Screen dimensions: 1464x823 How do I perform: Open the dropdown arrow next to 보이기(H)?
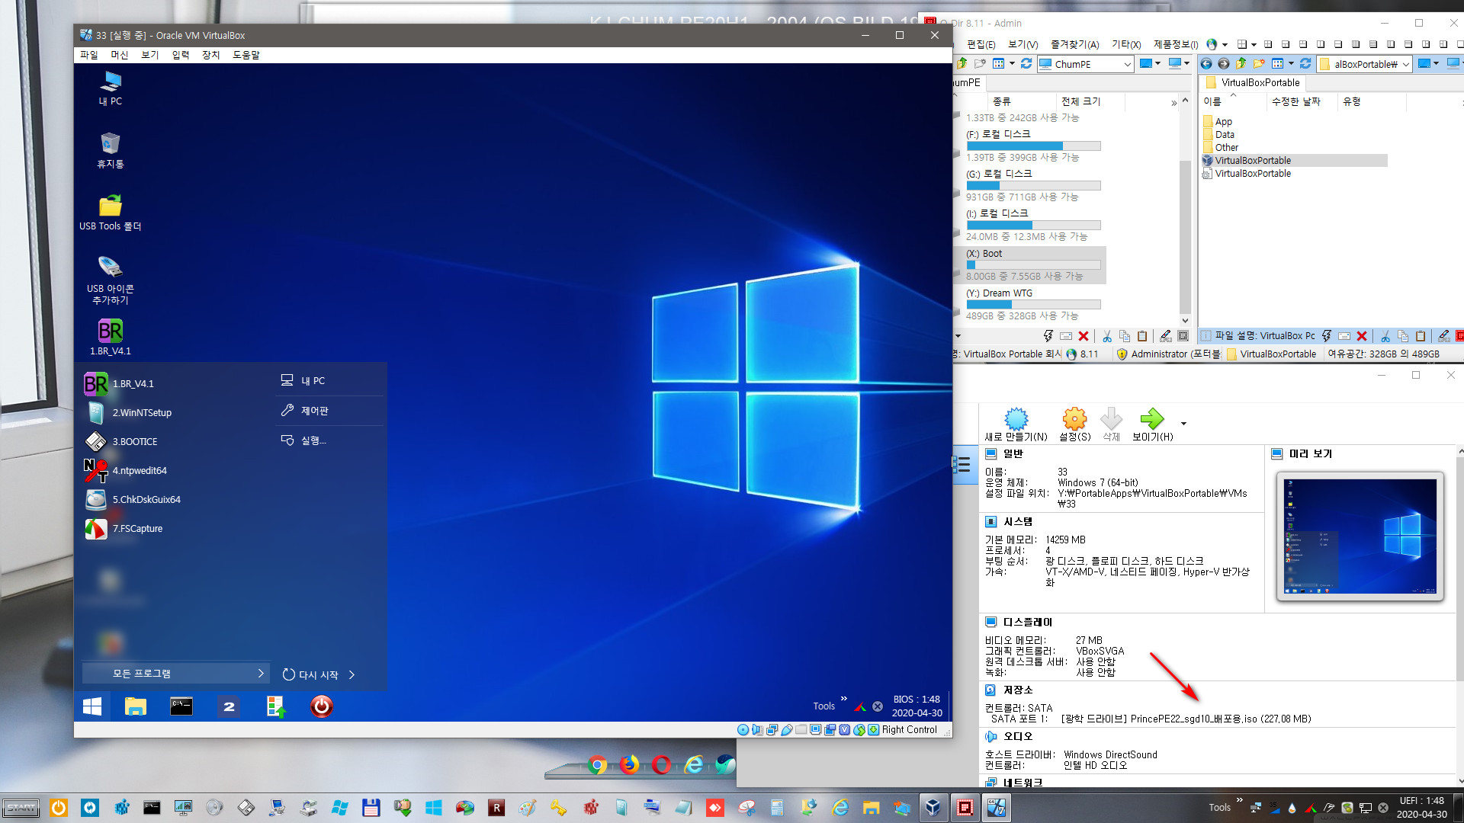(x=1183, y=424)
